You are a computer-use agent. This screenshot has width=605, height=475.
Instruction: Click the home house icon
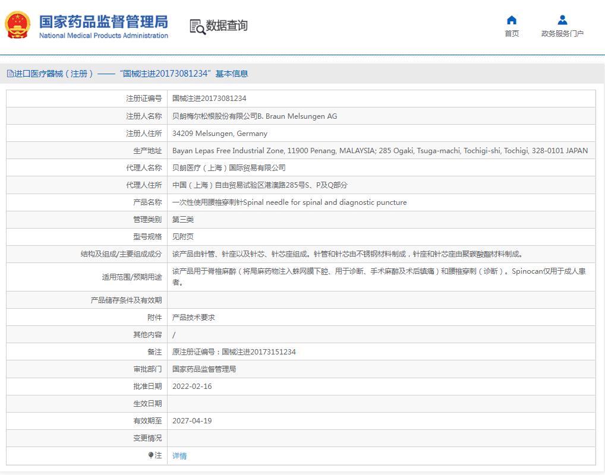click(511, 20)
